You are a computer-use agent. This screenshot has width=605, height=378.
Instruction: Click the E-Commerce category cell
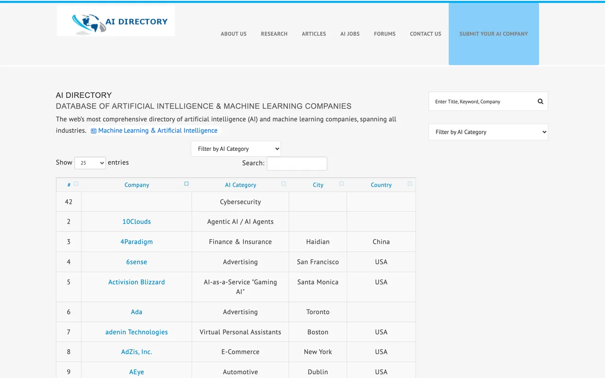click(x=240, y=352)
